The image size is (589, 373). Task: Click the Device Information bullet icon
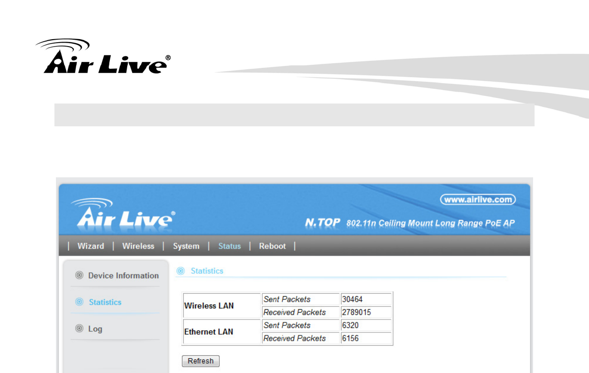pyautogui.click(x=79, y=275)
